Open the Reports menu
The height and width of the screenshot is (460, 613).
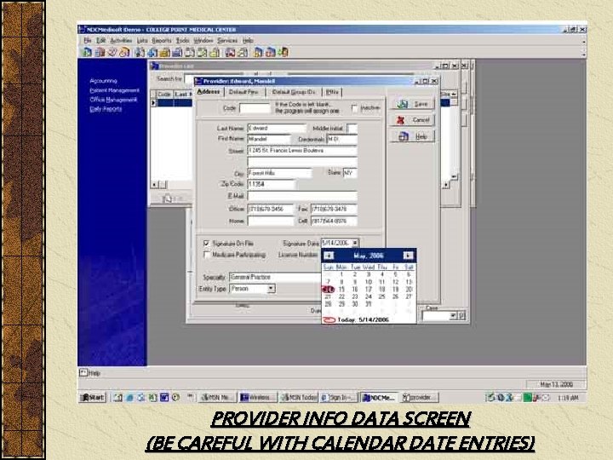pos(162,40)
